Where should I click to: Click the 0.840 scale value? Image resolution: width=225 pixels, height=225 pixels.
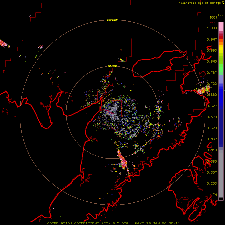(x=212, y=61)
